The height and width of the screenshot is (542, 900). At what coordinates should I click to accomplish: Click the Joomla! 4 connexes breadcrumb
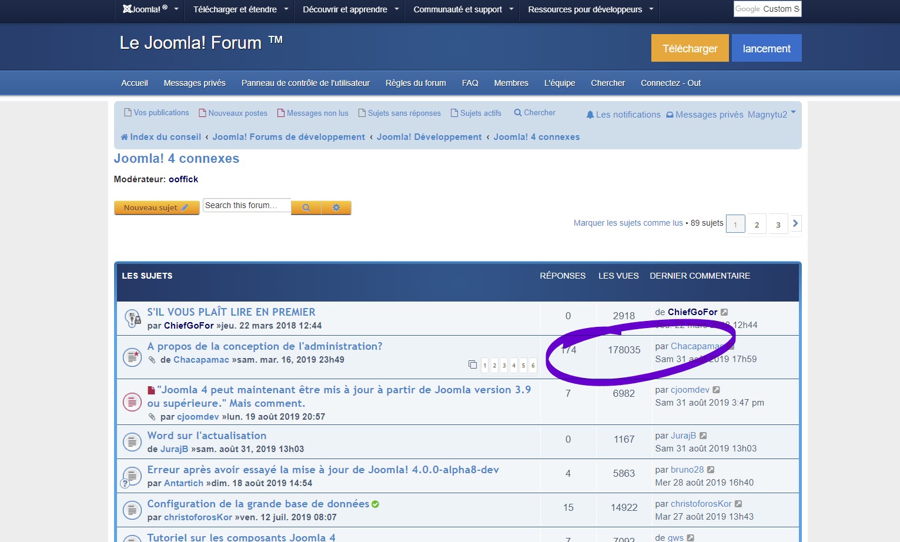pos(537,137)
